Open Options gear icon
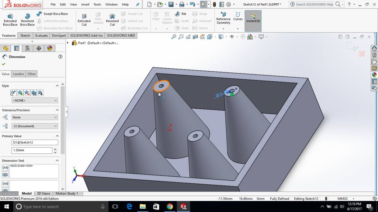The image size is (378, 212). (228, 4)
